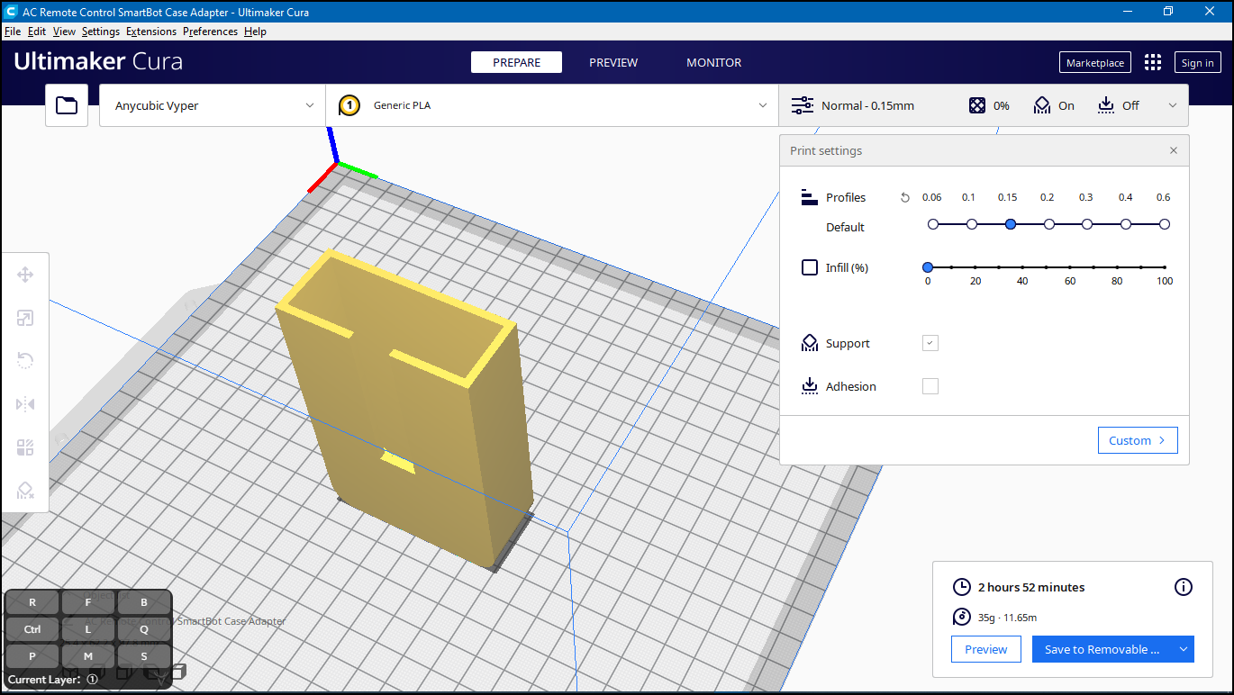Collapse print settings via header chevron
This screenshot has height=695, width=1234.
(1173, 105)
